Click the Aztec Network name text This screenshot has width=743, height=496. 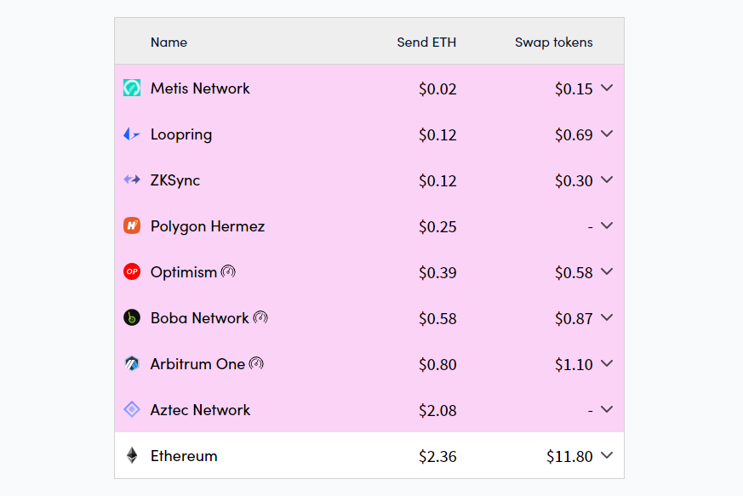[x=200, y=409]
